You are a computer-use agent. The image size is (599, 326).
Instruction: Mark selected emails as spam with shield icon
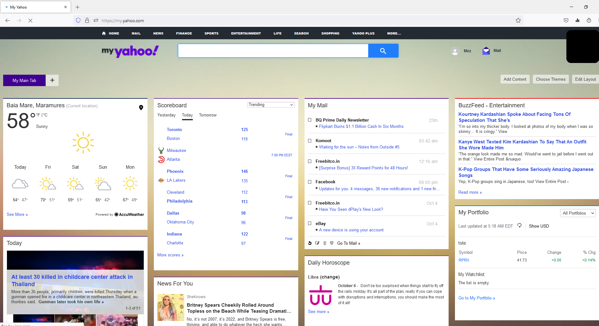332,243
